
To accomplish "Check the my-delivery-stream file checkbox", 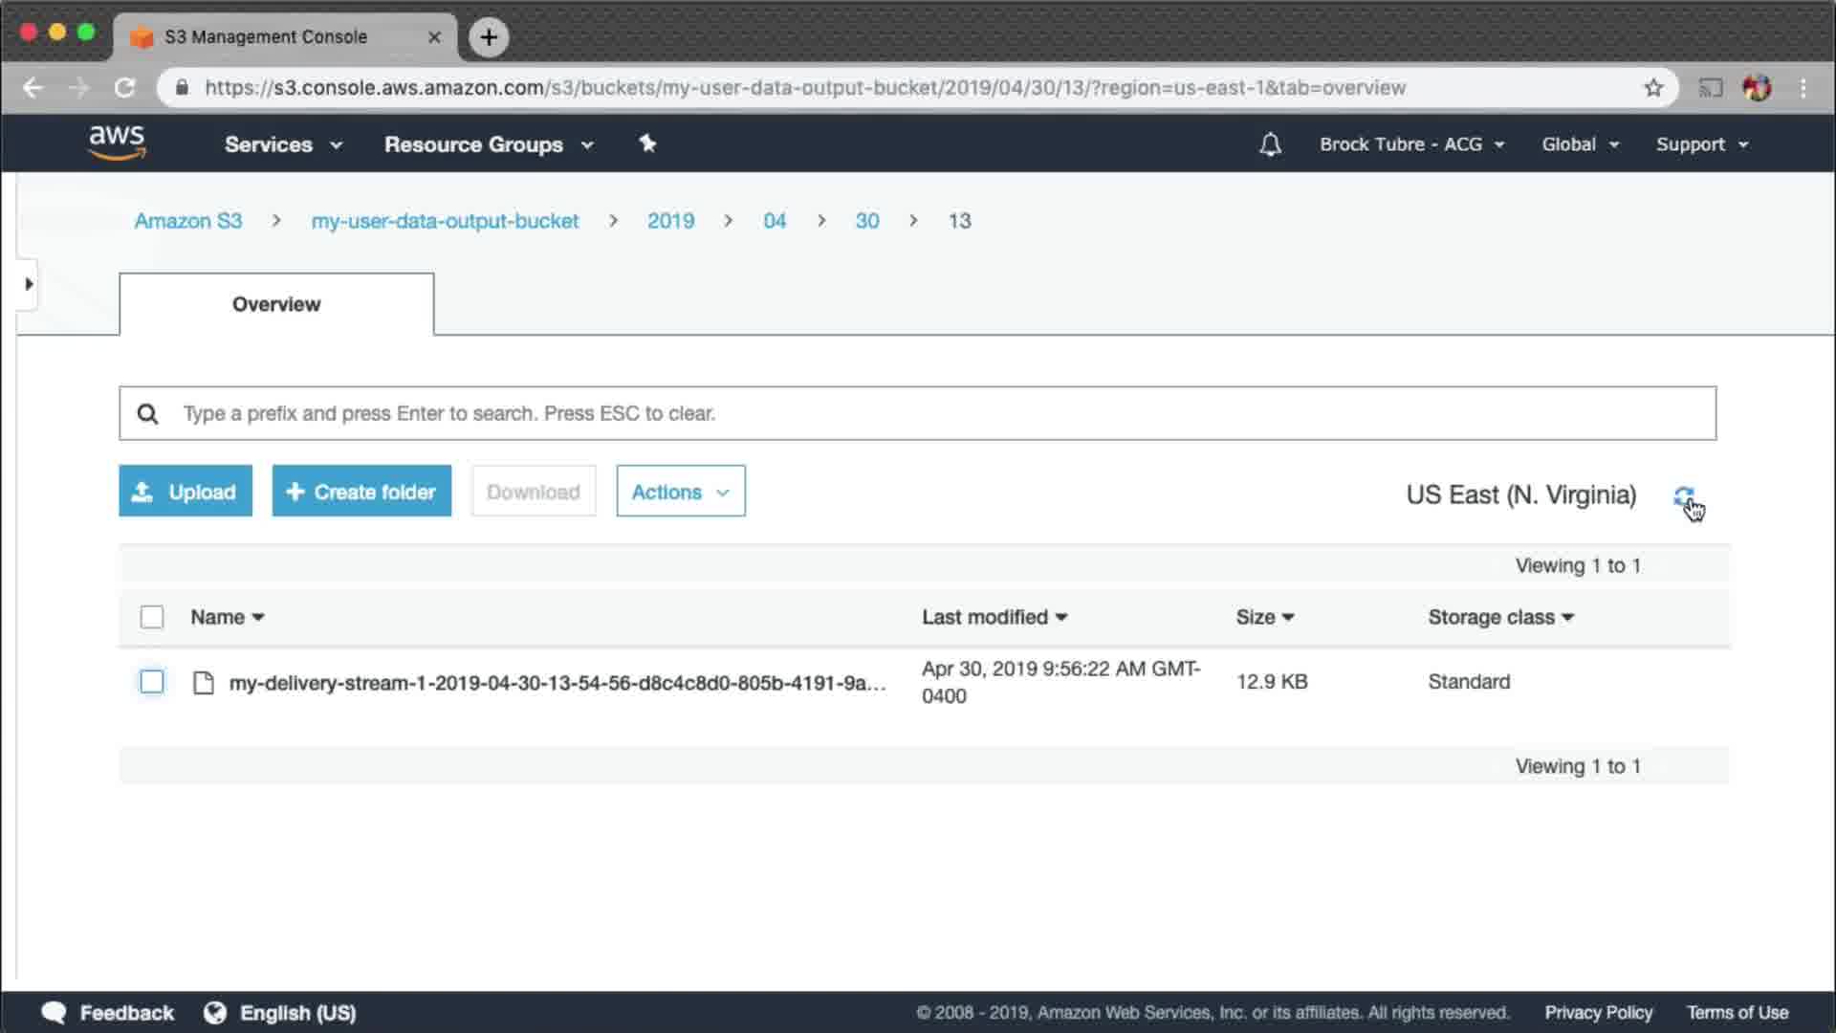I will tap(152, 682).
